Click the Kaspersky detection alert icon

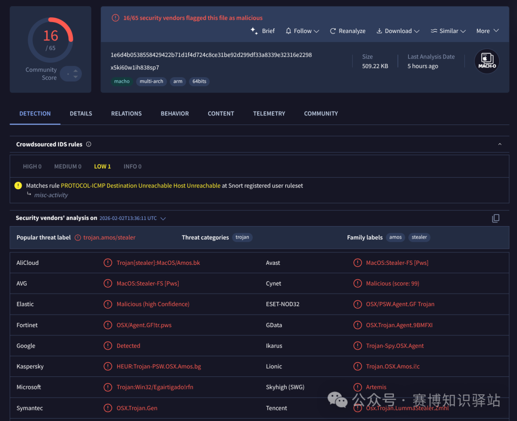click(108, 366)
